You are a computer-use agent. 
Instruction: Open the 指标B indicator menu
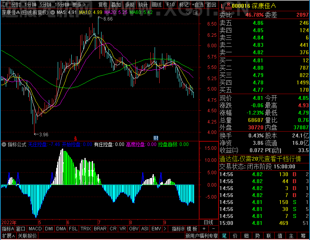click(178, 229)
